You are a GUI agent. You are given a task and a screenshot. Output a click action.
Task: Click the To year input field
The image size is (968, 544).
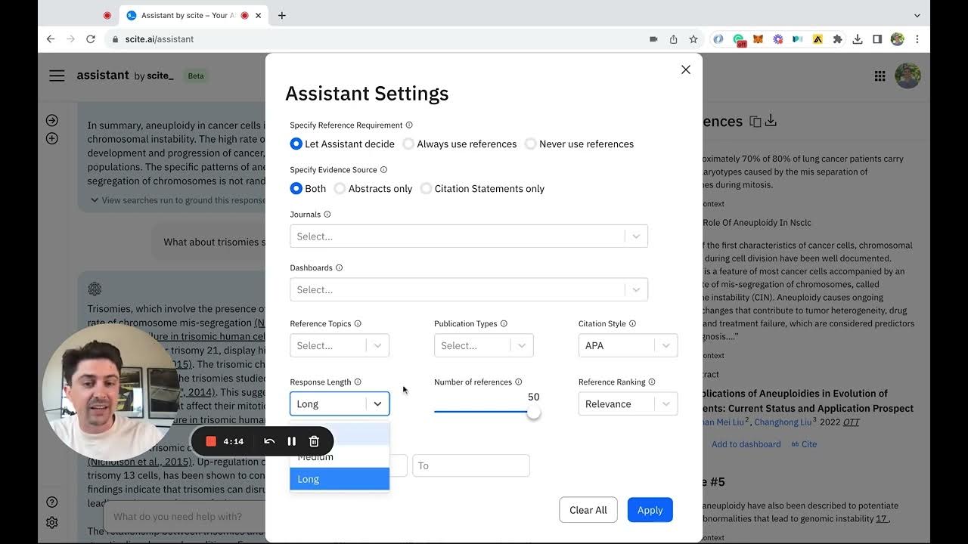(471, 465)
